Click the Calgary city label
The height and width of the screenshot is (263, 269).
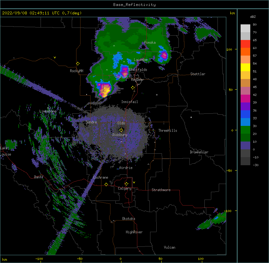tap(125, 188)
